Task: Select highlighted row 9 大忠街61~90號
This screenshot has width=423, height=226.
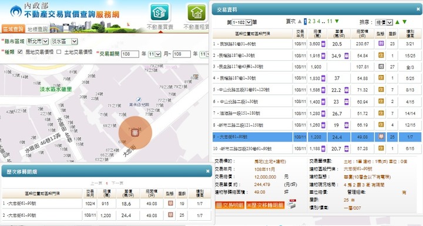Action: (317, 137)
